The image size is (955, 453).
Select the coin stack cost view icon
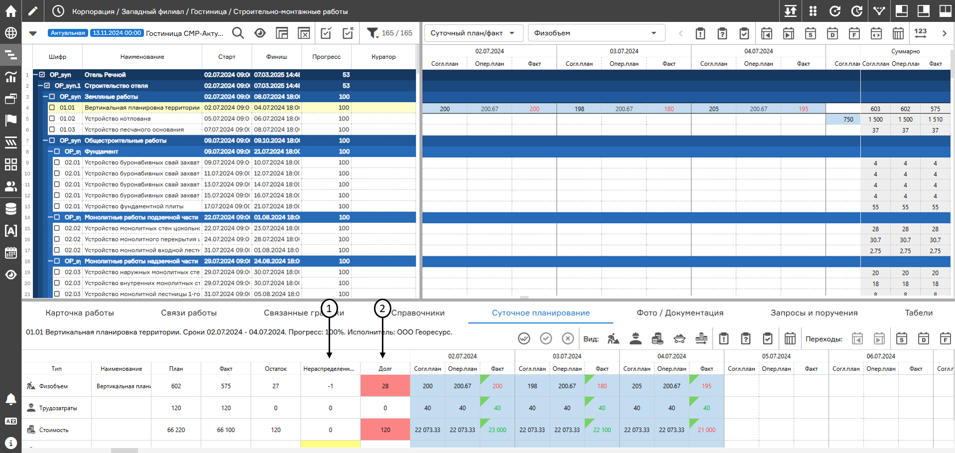[657, 339]
